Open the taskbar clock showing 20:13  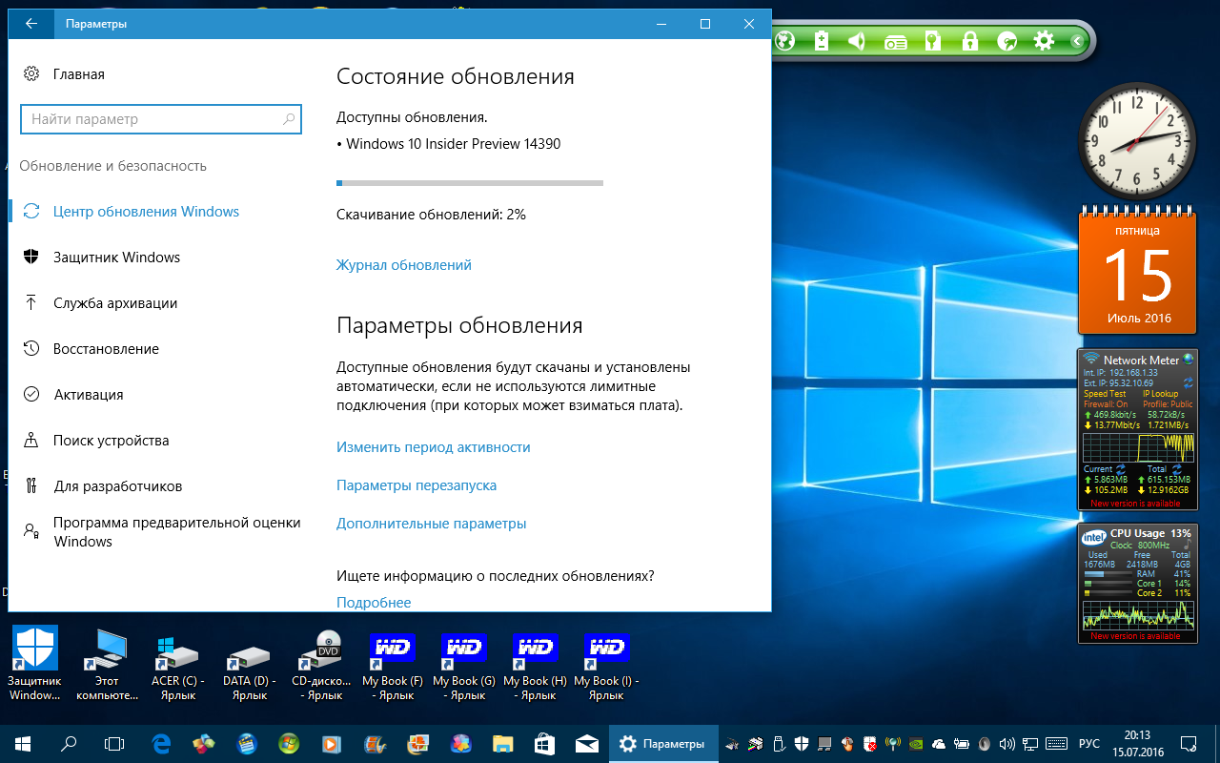pyautogui.click(x=1137, y=744)
